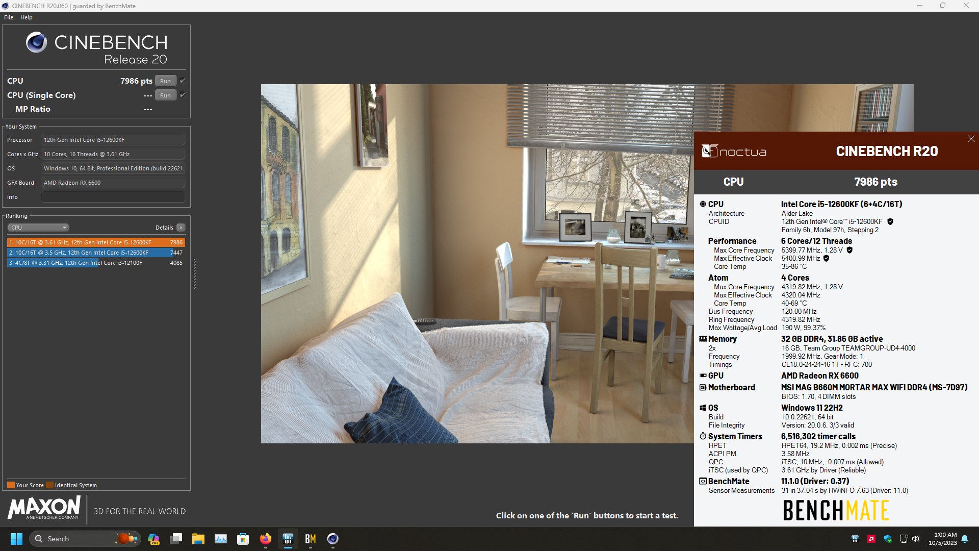Click the BENCHMATE logo in overlay

(836, 510)
